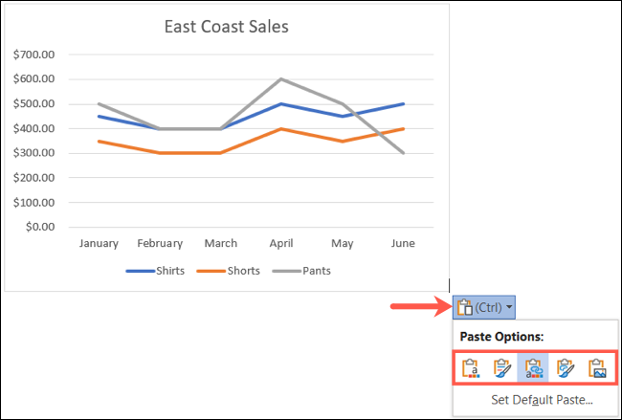The width and height of the screenshot is (622, 420).
Task: Open Set Default Paste settings
Action: [541, 399]
